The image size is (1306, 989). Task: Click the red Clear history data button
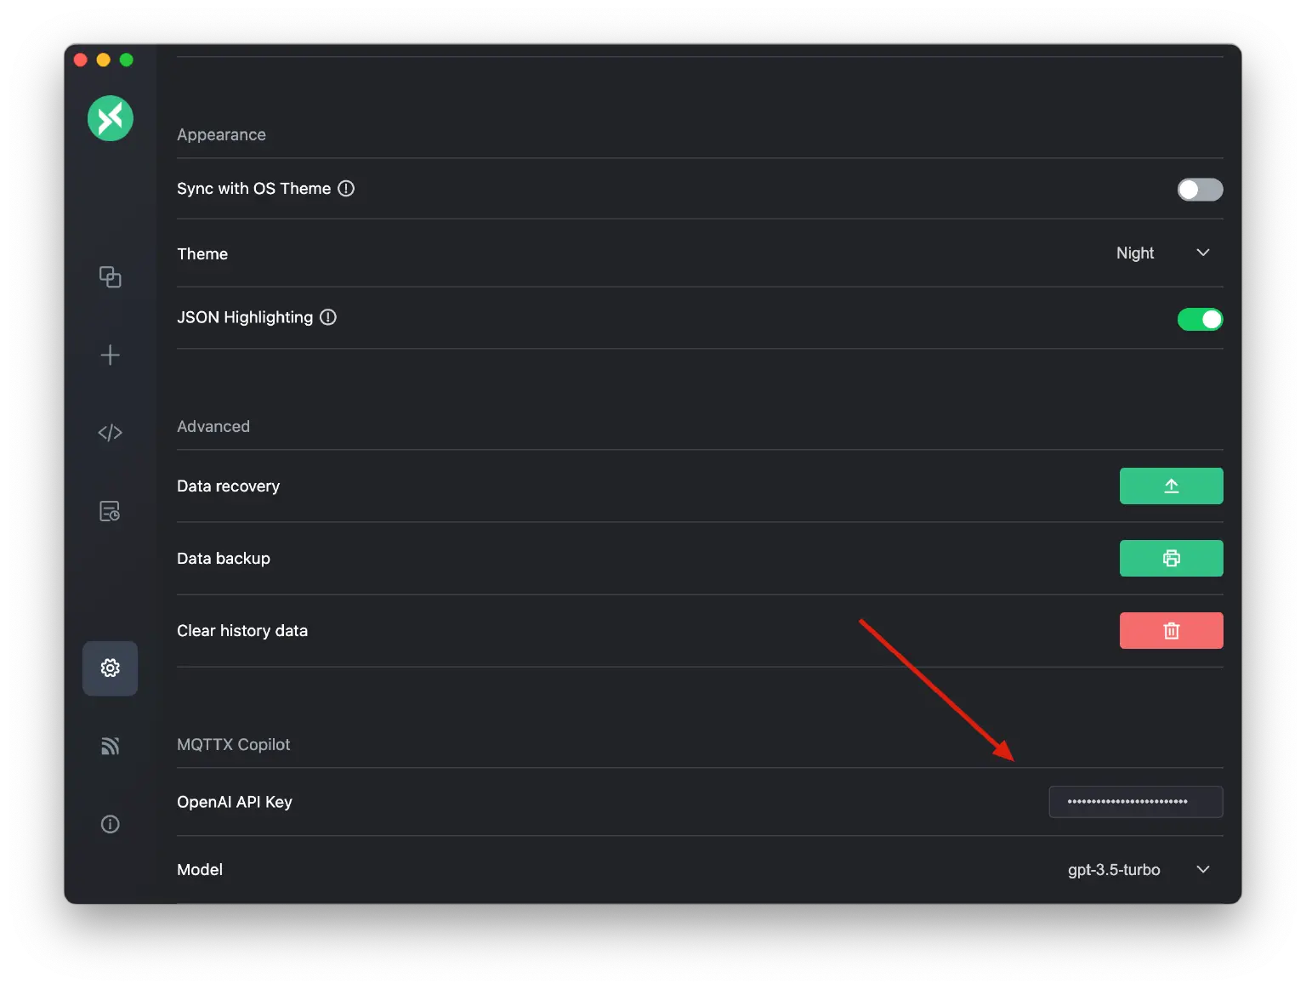click(1171, 631)
